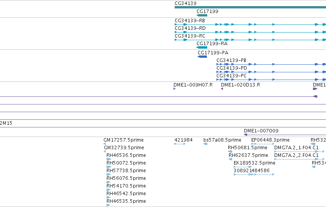Select the CG17199 gene arrow glyph
Image resolution: width=326 pixels, height=207 pixels.
click(x=202, y=15)
